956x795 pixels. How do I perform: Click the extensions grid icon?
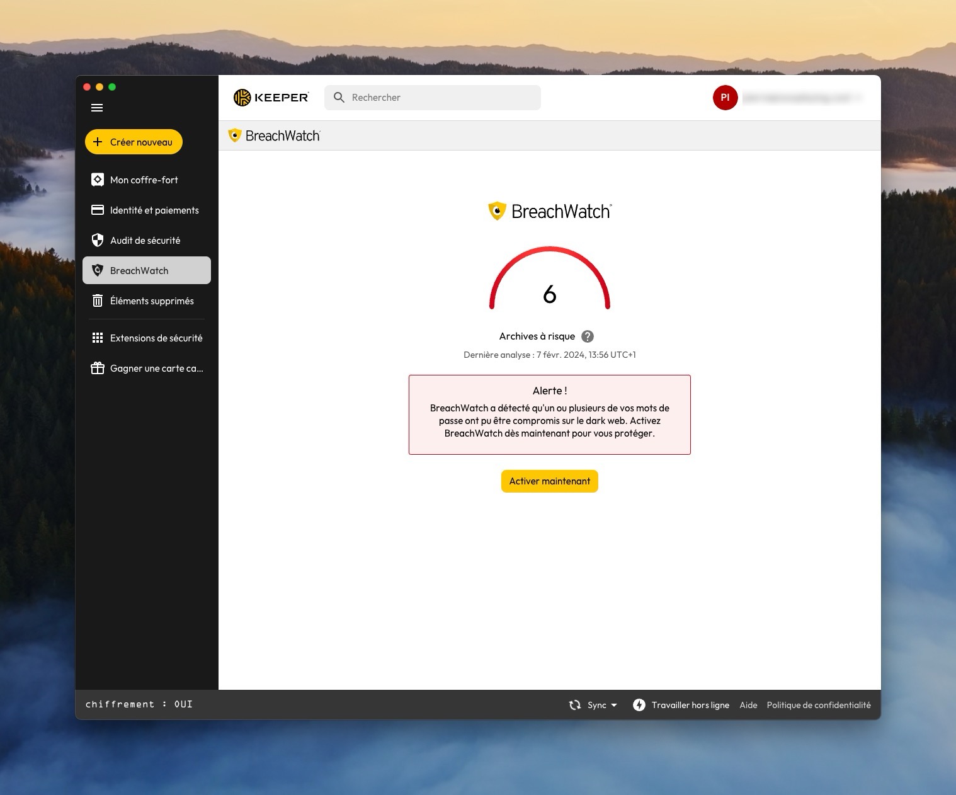(98, 338)
